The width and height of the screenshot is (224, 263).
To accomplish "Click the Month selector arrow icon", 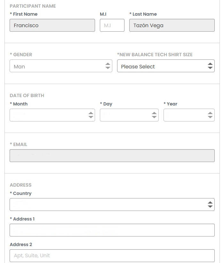I will tap(91, 115).
